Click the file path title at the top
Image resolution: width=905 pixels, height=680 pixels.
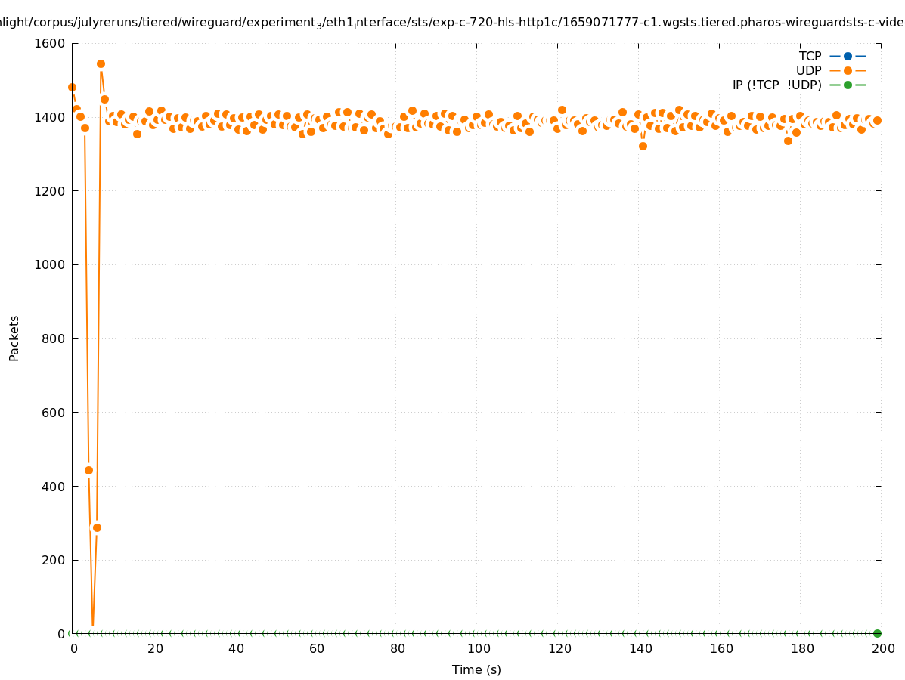pyautogui.click(x=452, y=23)
